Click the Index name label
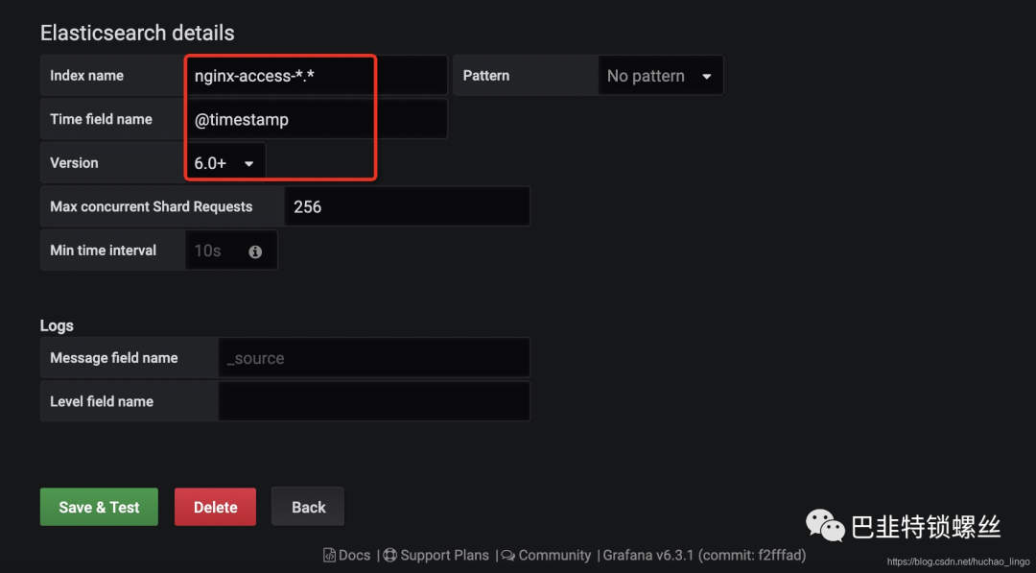Viewport: 1036px width, 573px height. pyautogui.click(x=86, y=75)
